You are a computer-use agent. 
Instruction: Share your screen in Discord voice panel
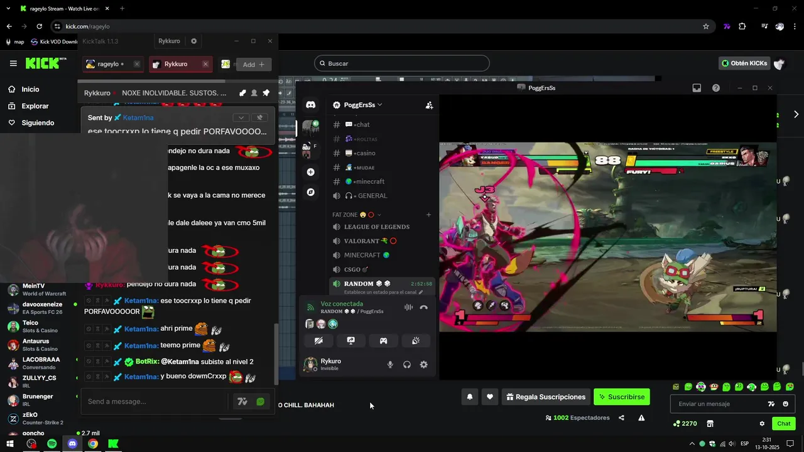[350, 341]
